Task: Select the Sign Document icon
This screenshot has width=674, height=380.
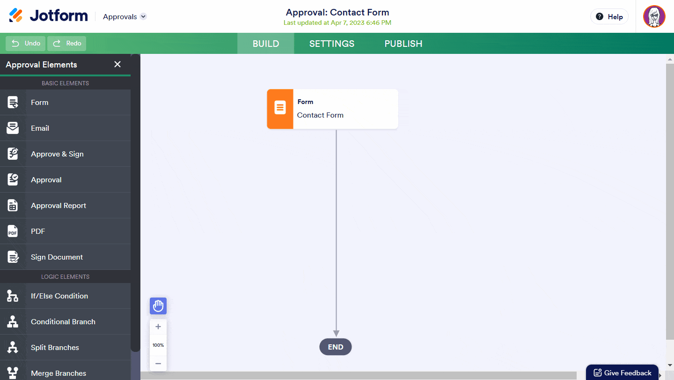Action: click(13, 257)
